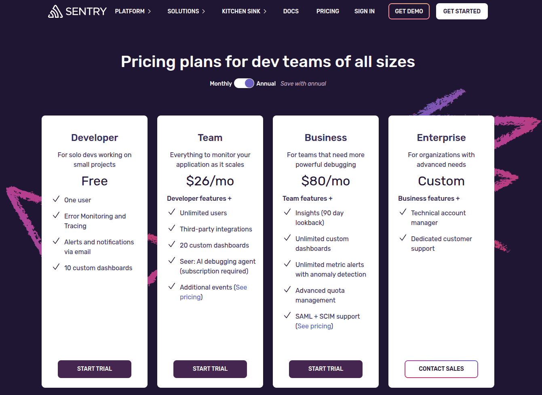Click checkmark icon beside Unlimited users
Image resolution: width=542 pixels, height=395 pixels.
[x=172, y=212]
